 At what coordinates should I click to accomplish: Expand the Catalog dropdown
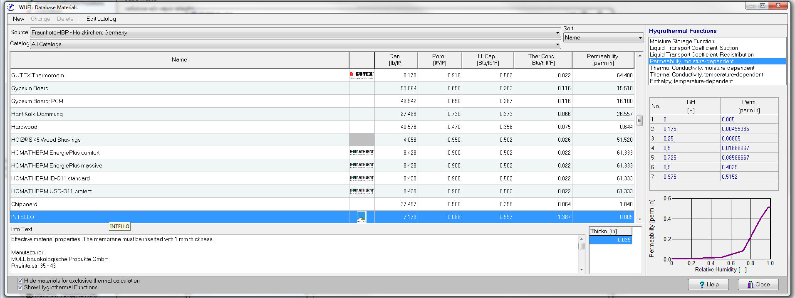(x=557, y=44)
